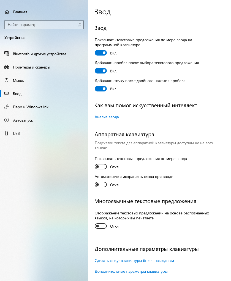Toggle Добавлять пробел после выбора предложения

[x=101, y=71]
